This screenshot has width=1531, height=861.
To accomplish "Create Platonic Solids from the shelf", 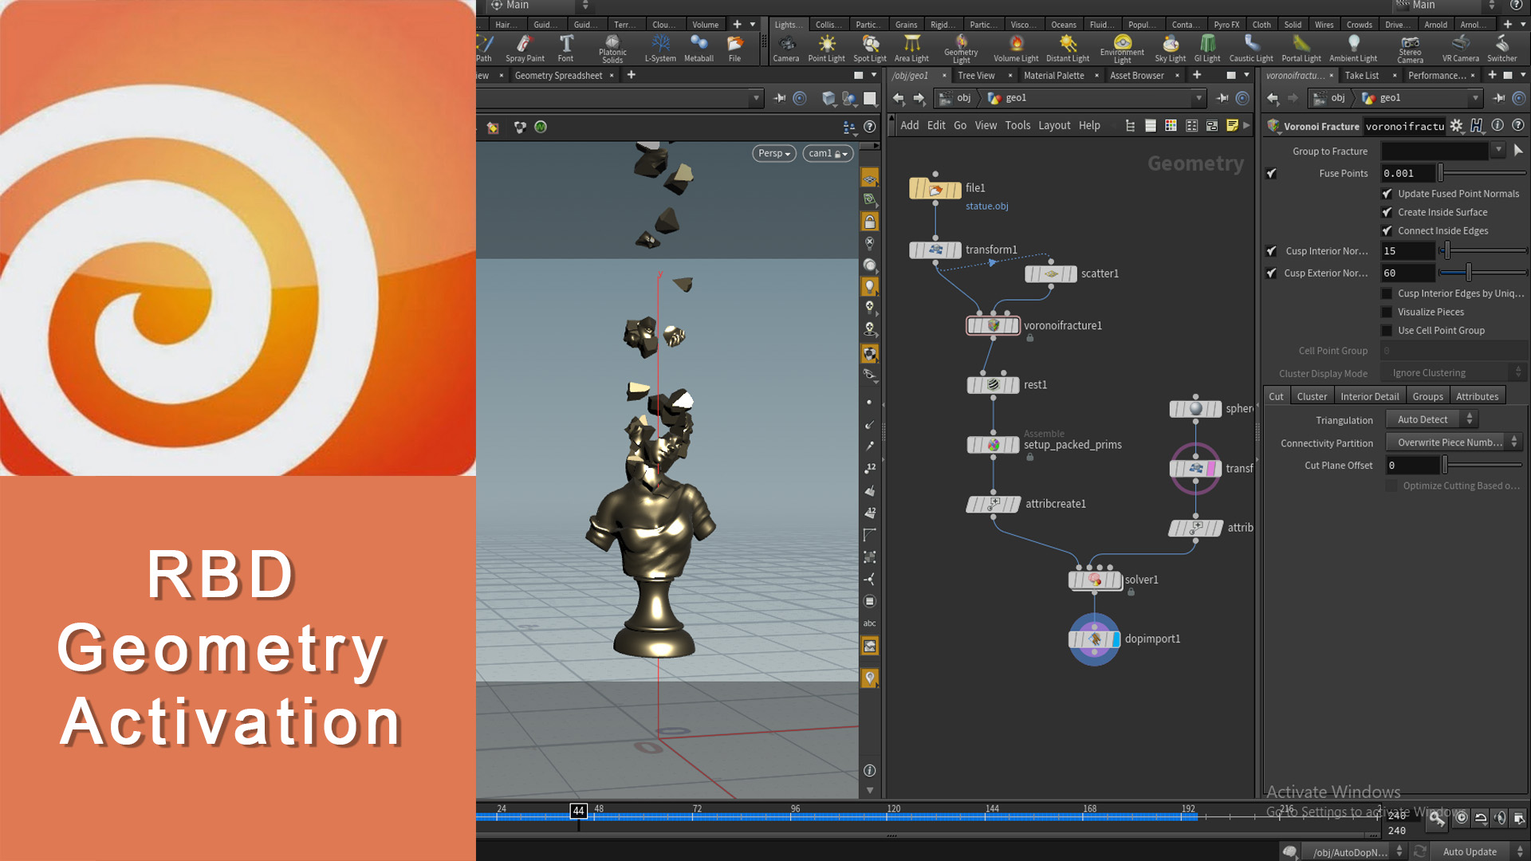I will click(x=612, y=46).
